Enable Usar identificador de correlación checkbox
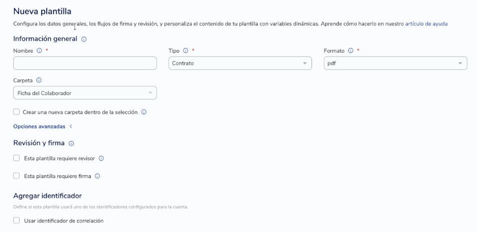 coord(16,221)
